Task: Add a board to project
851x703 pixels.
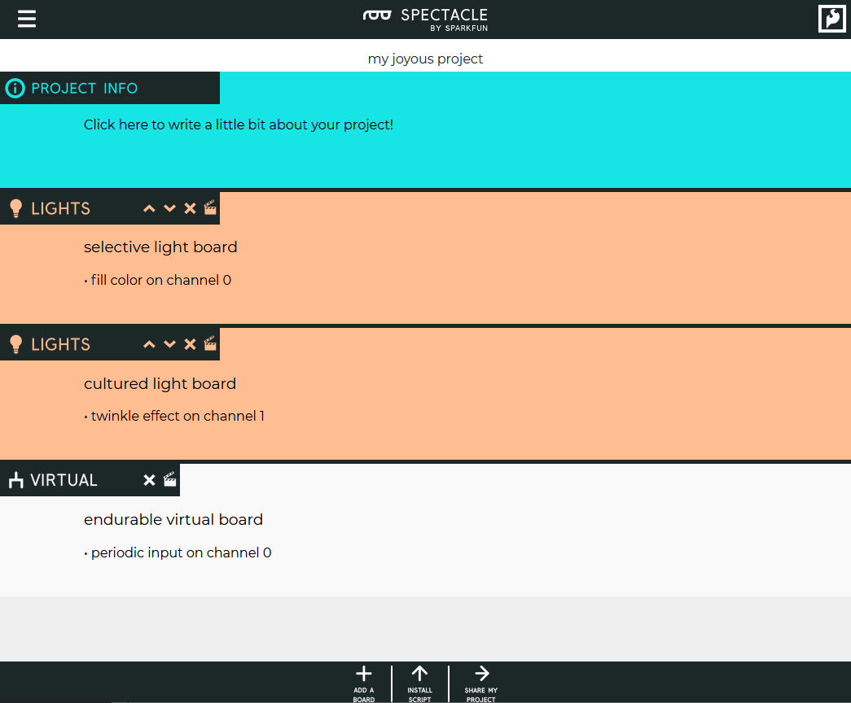Action: (x=364, y=682)
